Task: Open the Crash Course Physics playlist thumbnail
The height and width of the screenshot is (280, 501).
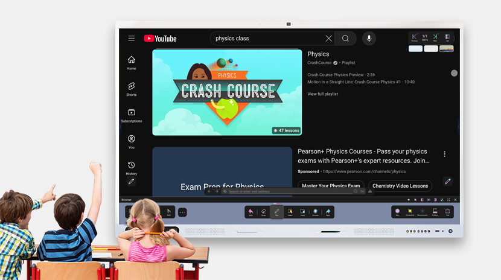Action: pos(227,92)
